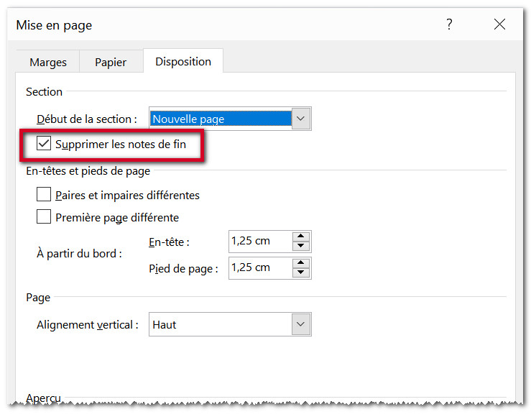Click the Mise en page title bar
Viewport: 531px width, 417px height.
click(216, 25)
